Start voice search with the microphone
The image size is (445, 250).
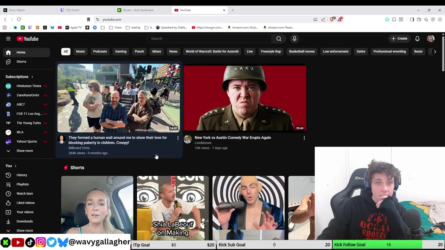point(294,39)
